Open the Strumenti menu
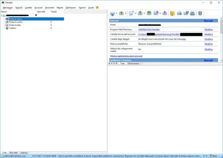 click(50, 8)
